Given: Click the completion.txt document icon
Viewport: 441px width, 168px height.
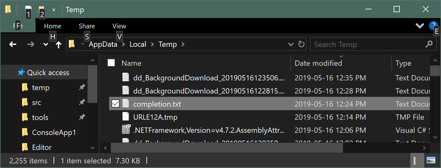Looking at the screenshot, I should coord(126,104).
